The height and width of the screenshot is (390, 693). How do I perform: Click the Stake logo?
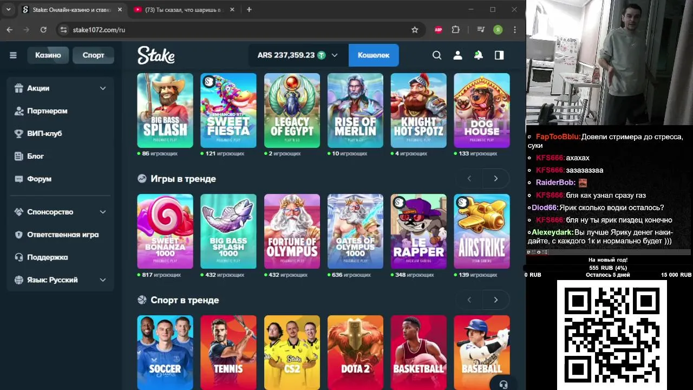coord(156,55)
